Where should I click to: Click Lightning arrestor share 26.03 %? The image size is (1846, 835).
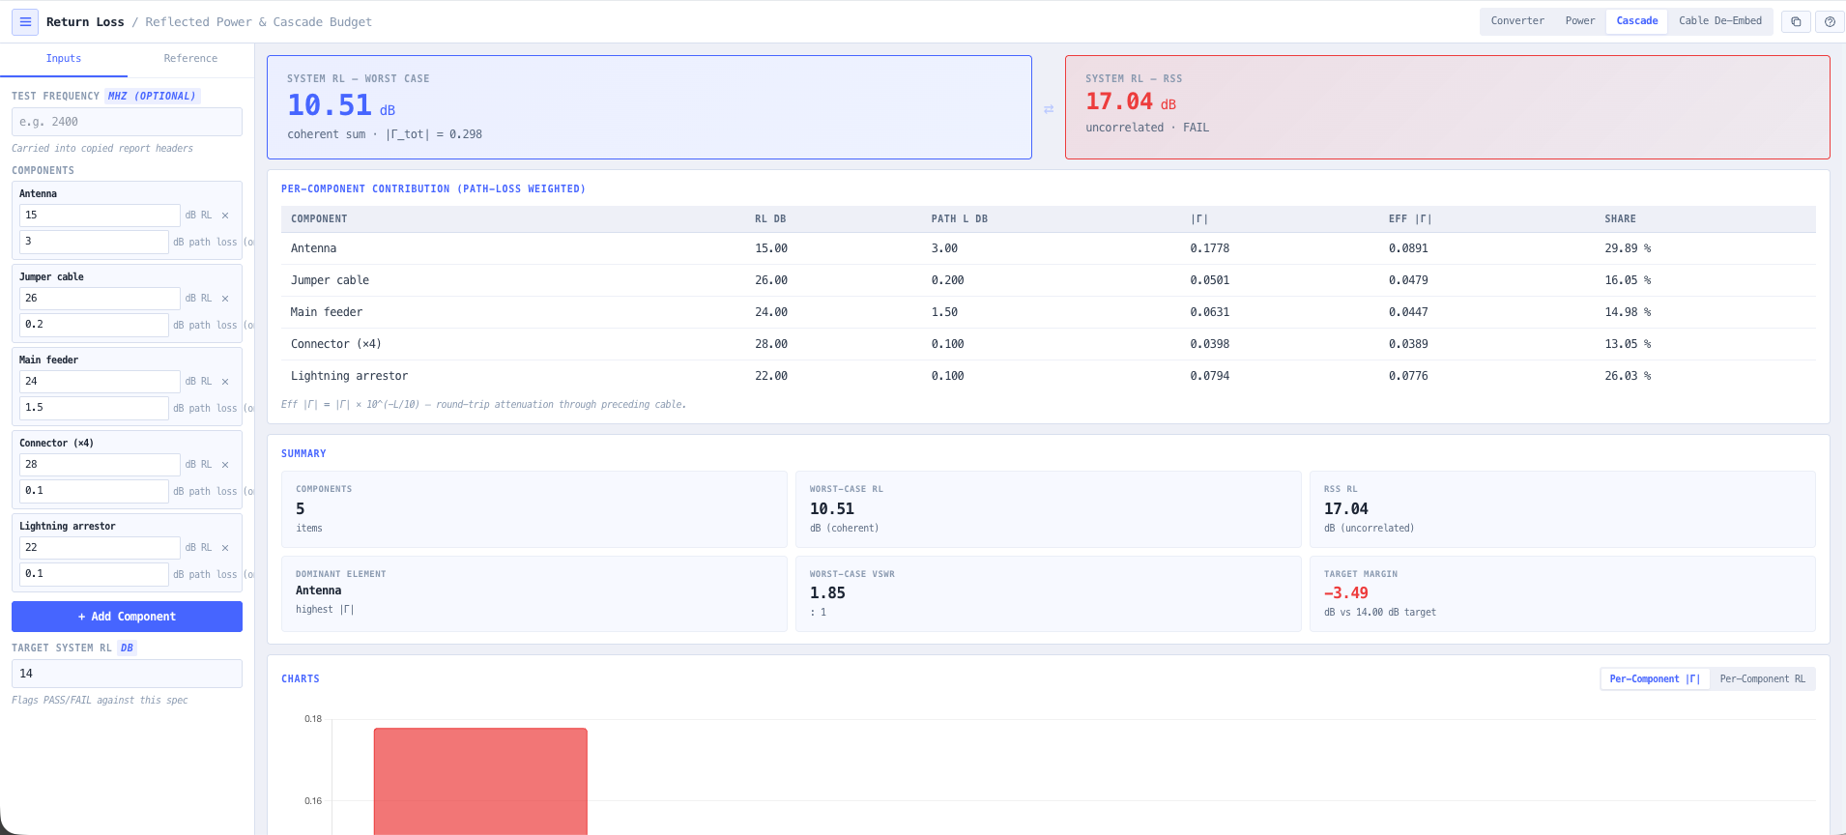1628,376
